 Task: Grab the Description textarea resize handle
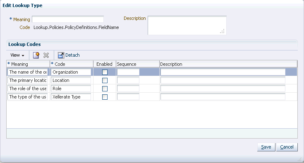[x=222, y=31]
